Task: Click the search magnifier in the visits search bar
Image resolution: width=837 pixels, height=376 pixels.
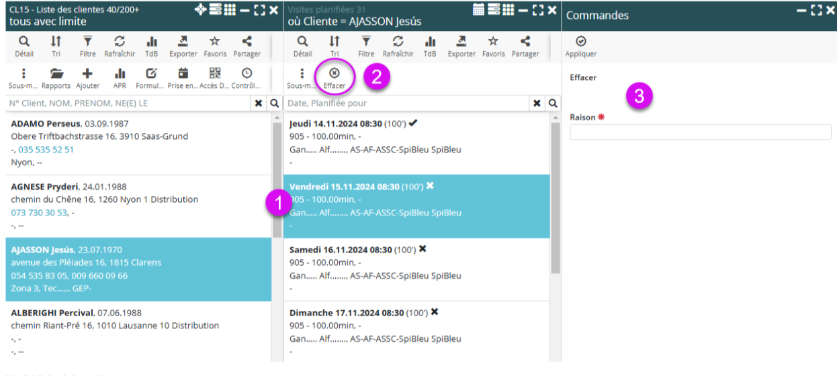Action: (553, 103)
